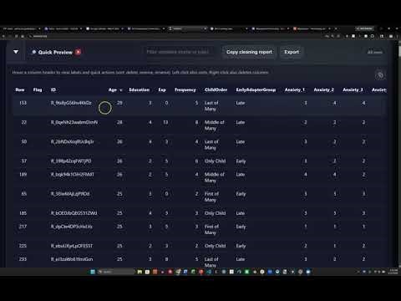Click the EarlyAdopterGroup column header

point(256,89)
